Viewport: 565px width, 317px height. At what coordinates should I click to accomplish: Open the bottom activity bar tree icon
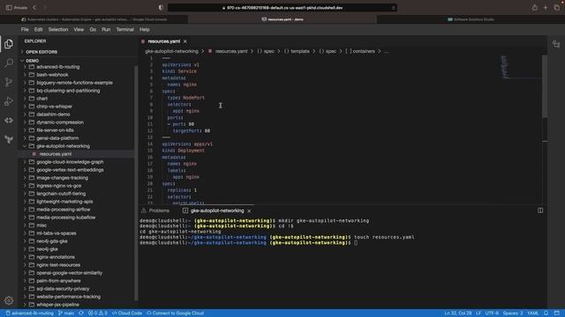9,139
